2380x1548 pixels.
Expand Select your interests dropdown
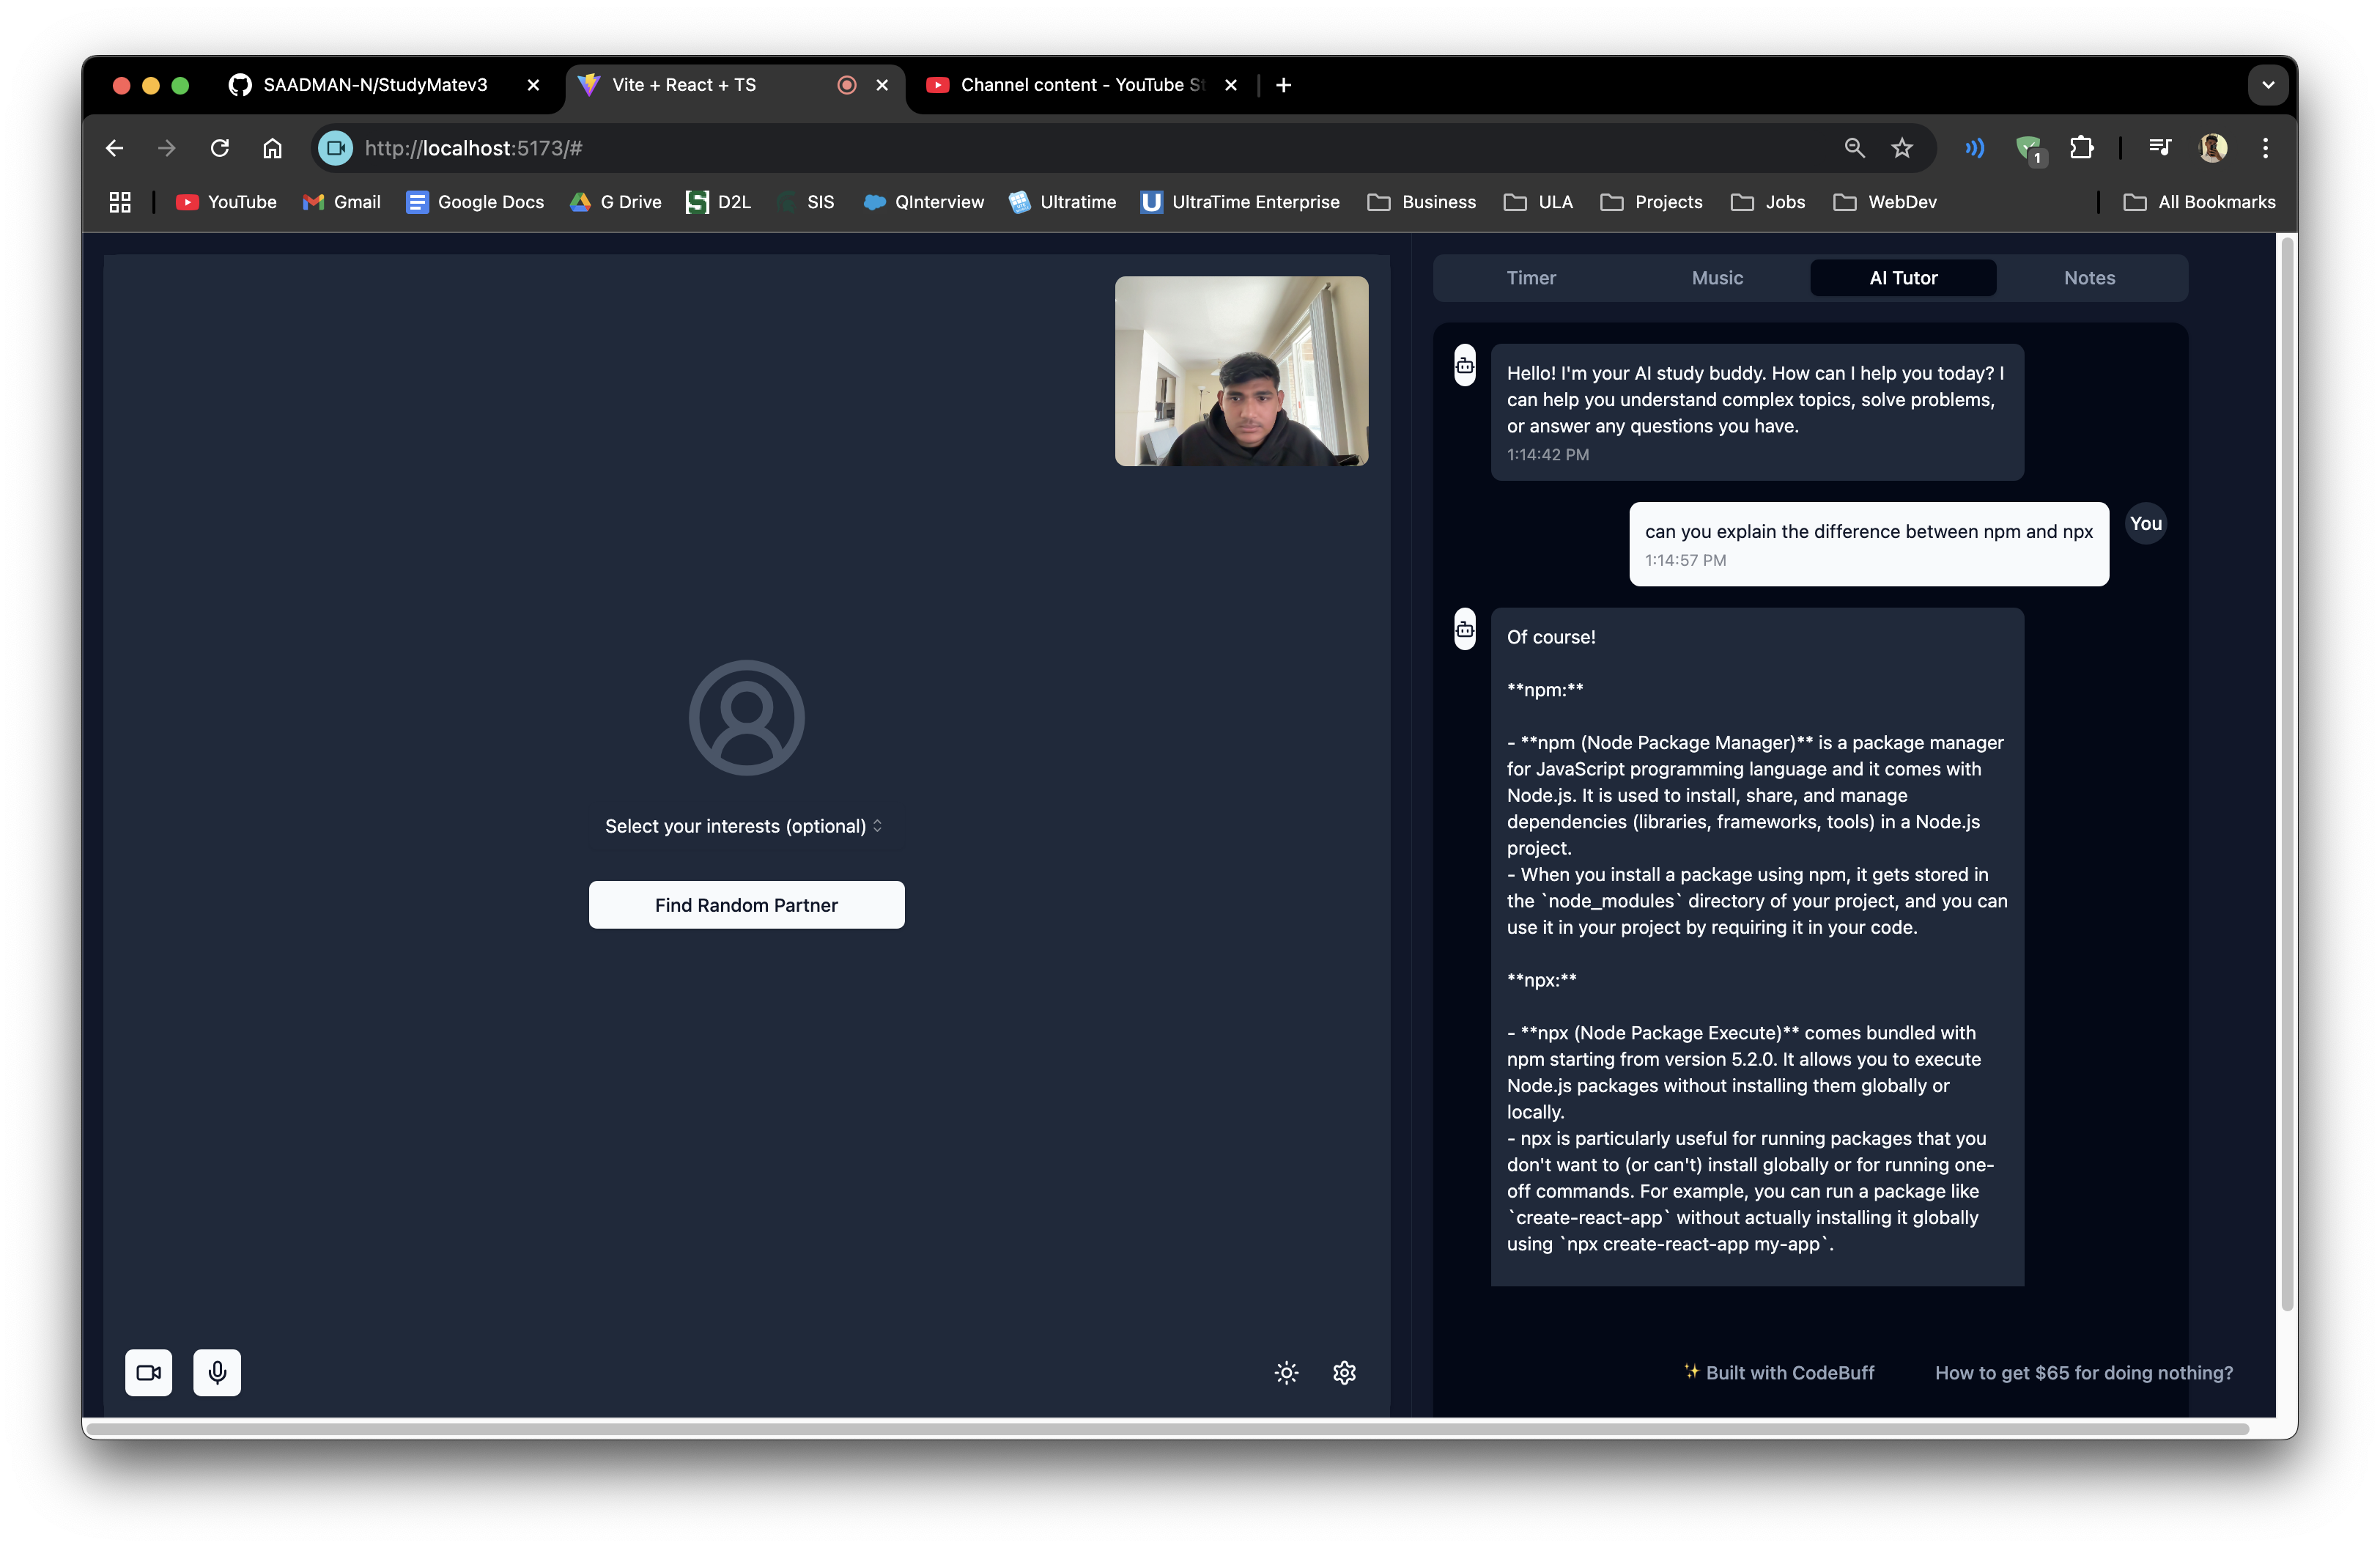744,826
